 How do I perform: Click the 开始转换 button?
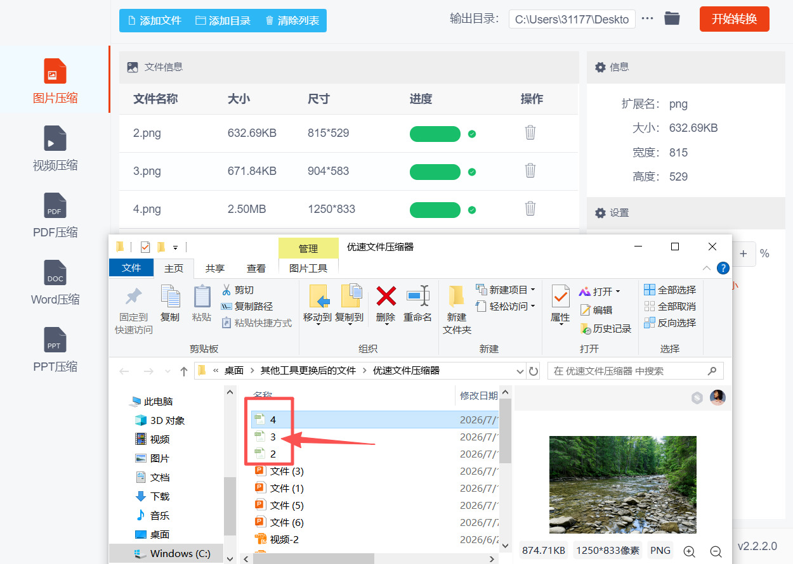point(735,19)
